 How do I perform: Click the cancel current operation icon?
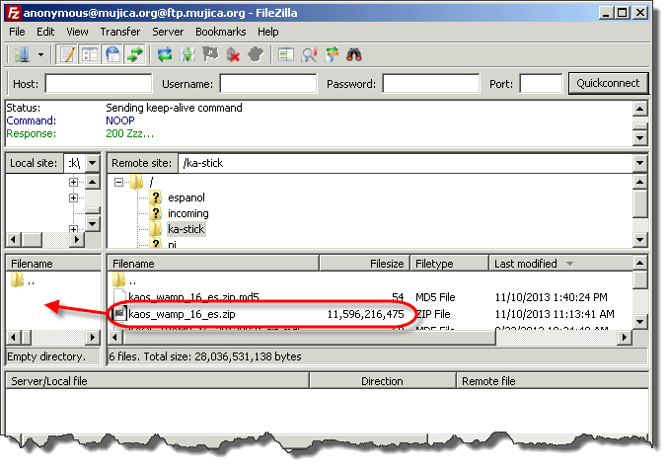[x=211, y=54]
